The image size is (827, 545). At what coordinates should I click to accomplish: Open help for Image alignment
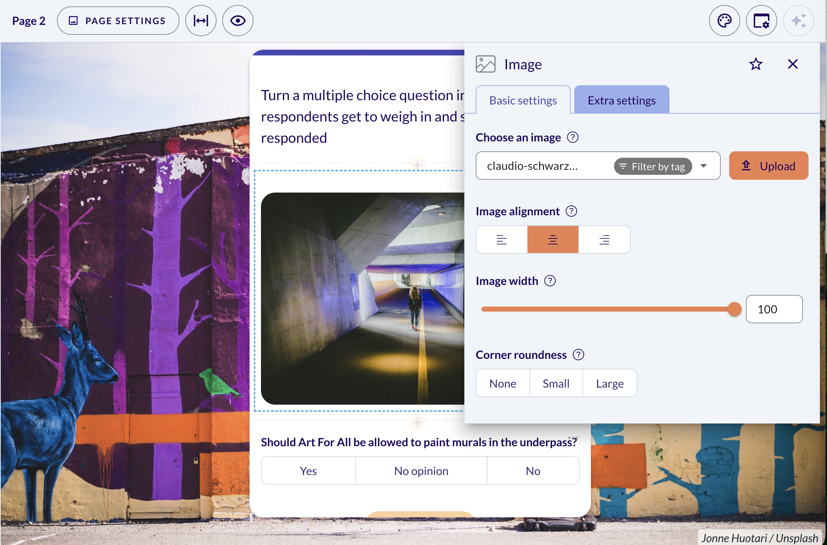[x=571, y=211]
